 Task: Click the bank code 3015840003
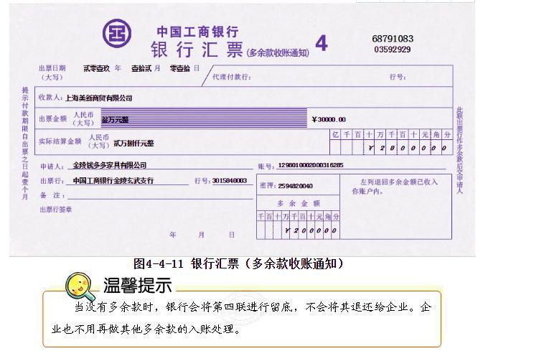click(230, 180)
